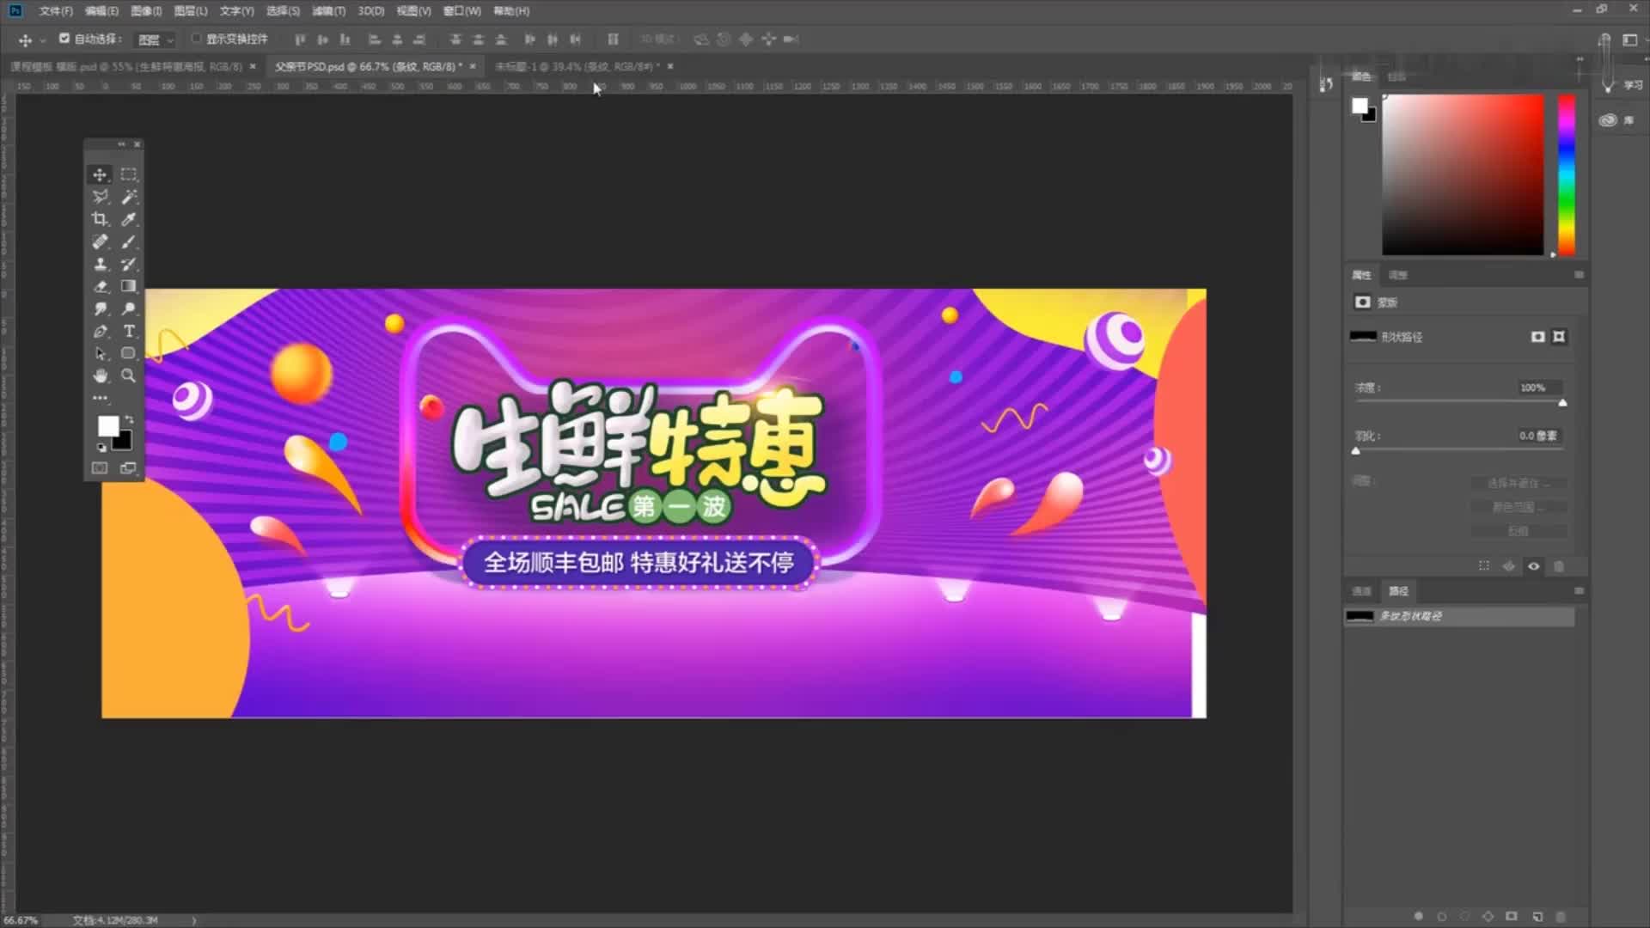Select the Horizontal Type tool
1650x928 pixels.
click(129, 331)
